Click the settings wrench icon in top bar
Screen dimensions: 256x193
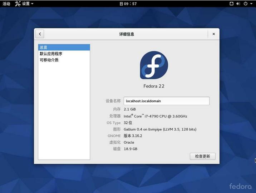[18, 4]
